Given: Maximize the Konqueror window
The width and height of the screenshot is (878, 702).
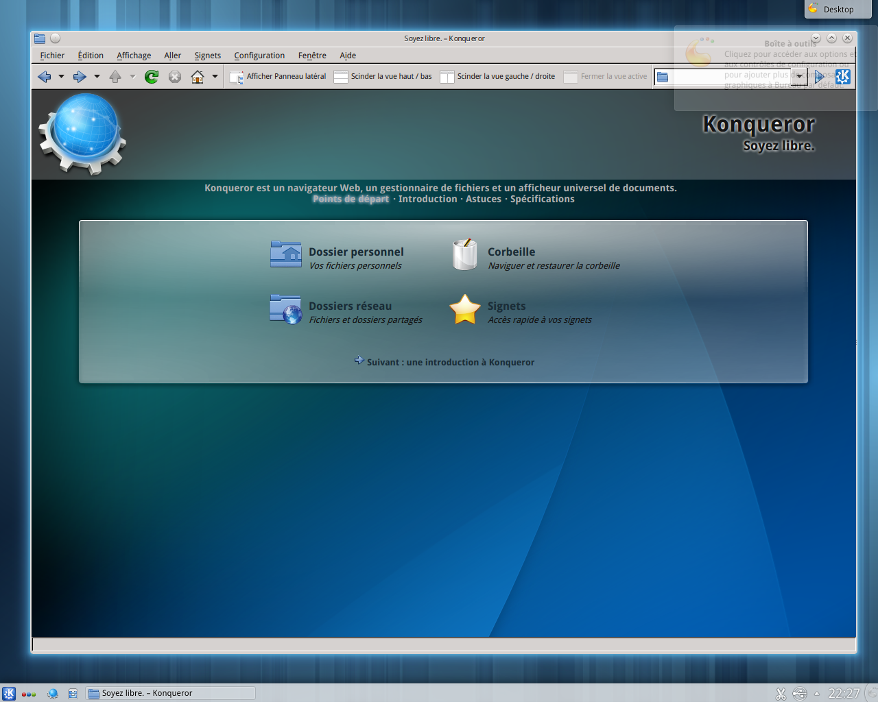Looking at the screenshot, I should pos(831,38).
